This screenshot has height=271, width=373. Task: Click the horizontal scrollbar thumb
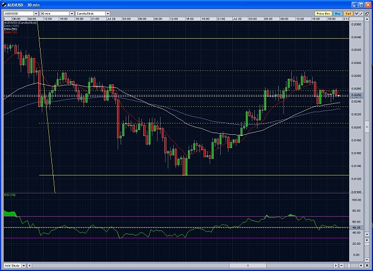[x=248, y=266]
